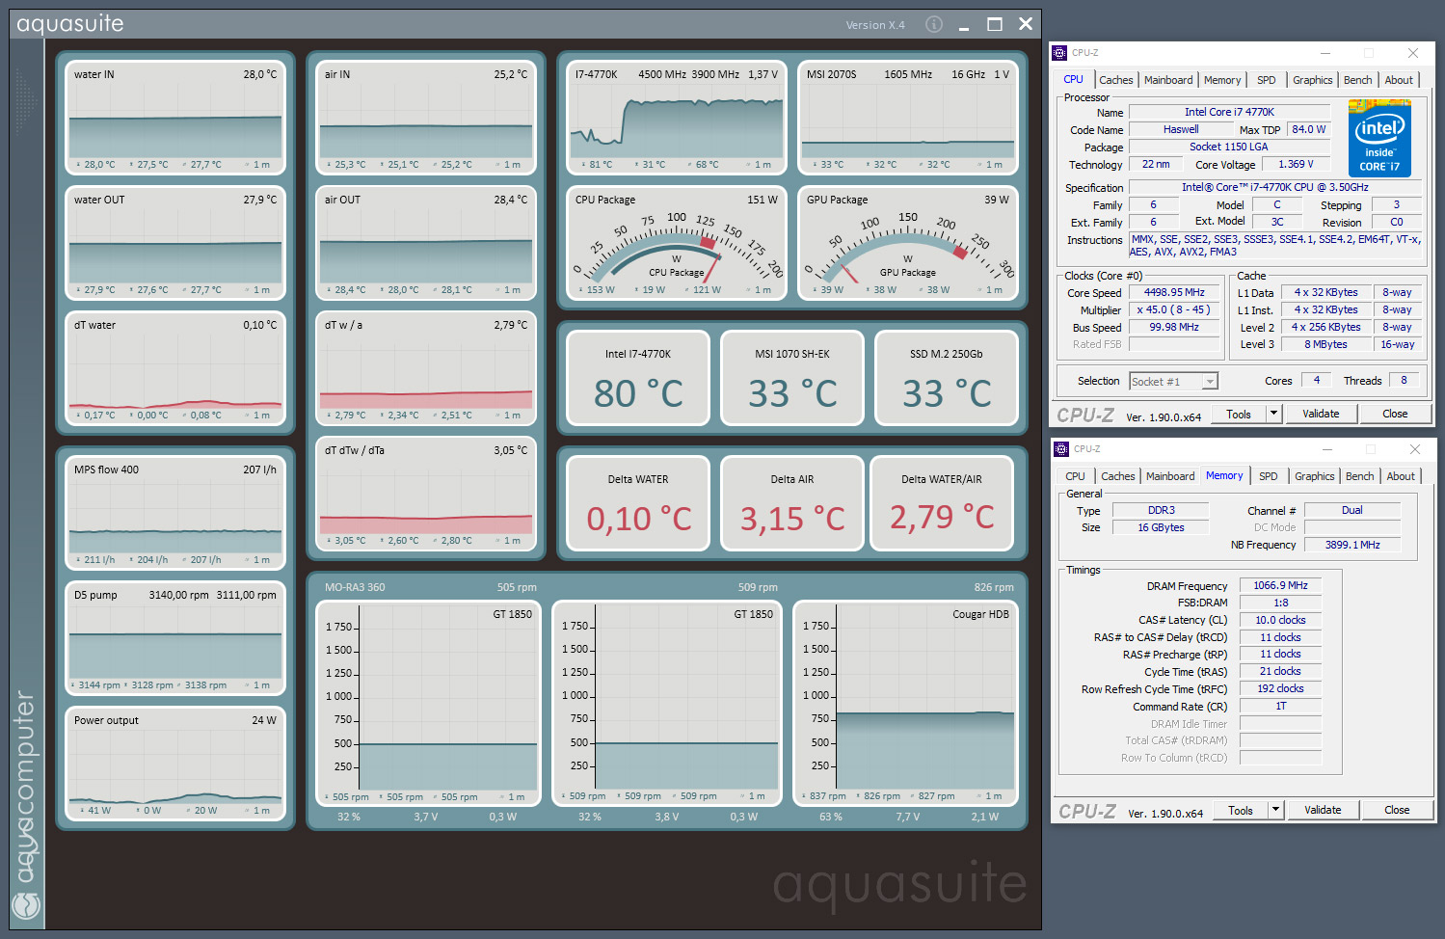
Task: Click the MSI 2070S frequency chart
Action: 908,118
